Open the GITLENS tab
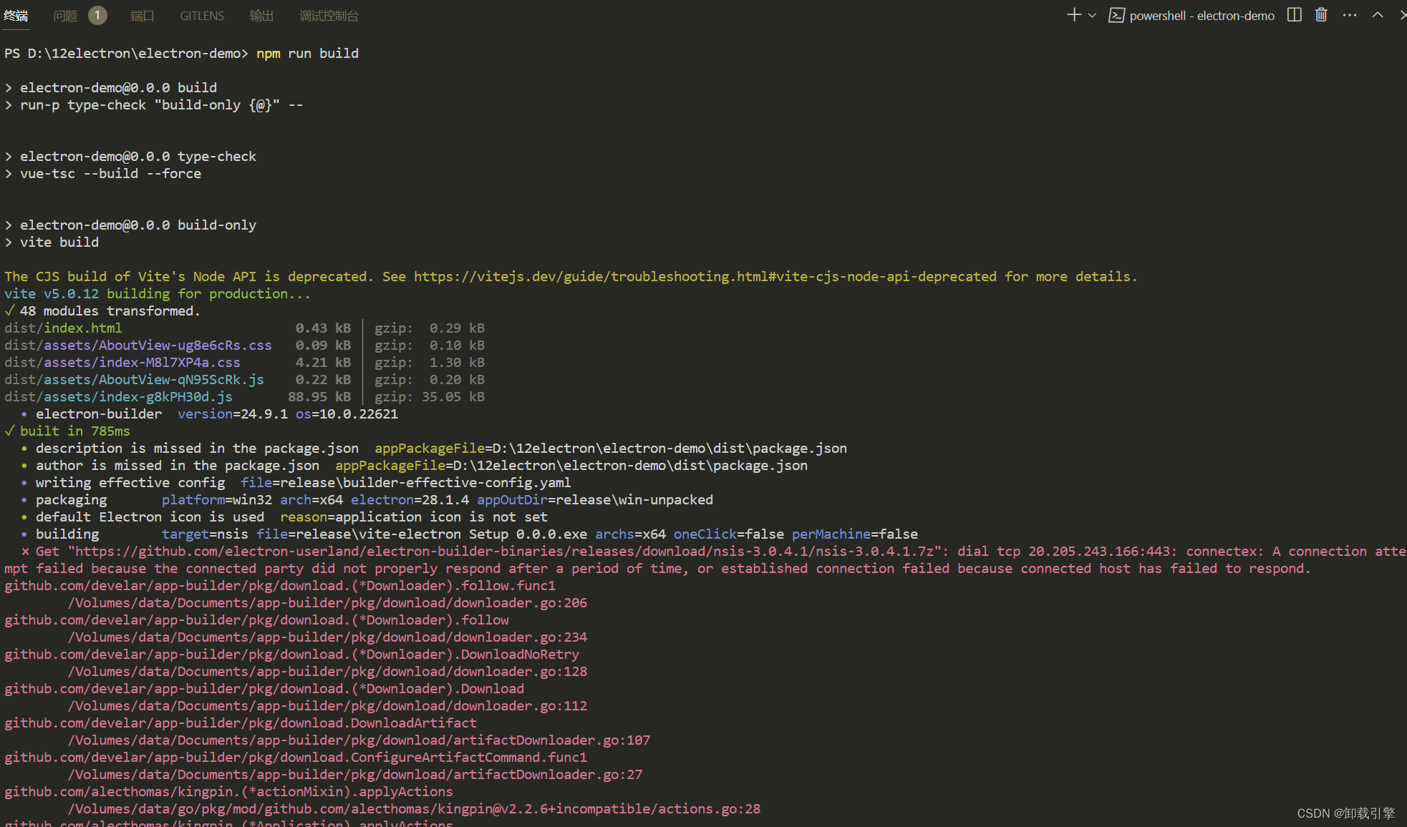This screenshot has width=1407, height=827. click(202, 16)
